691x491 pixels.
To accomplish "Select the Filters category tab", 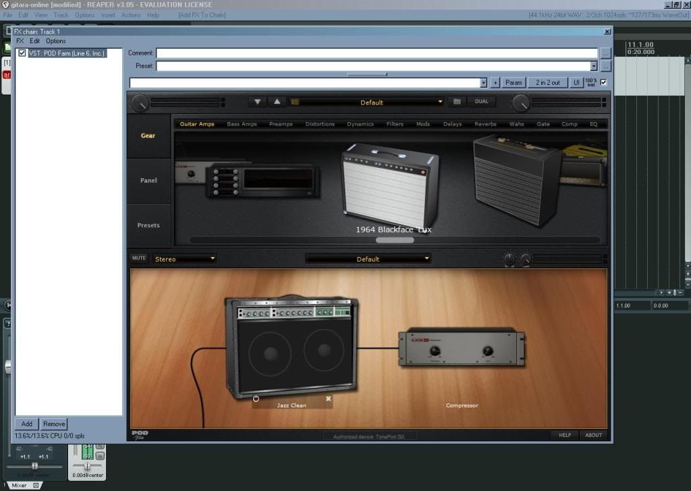I will coord(395,124).
